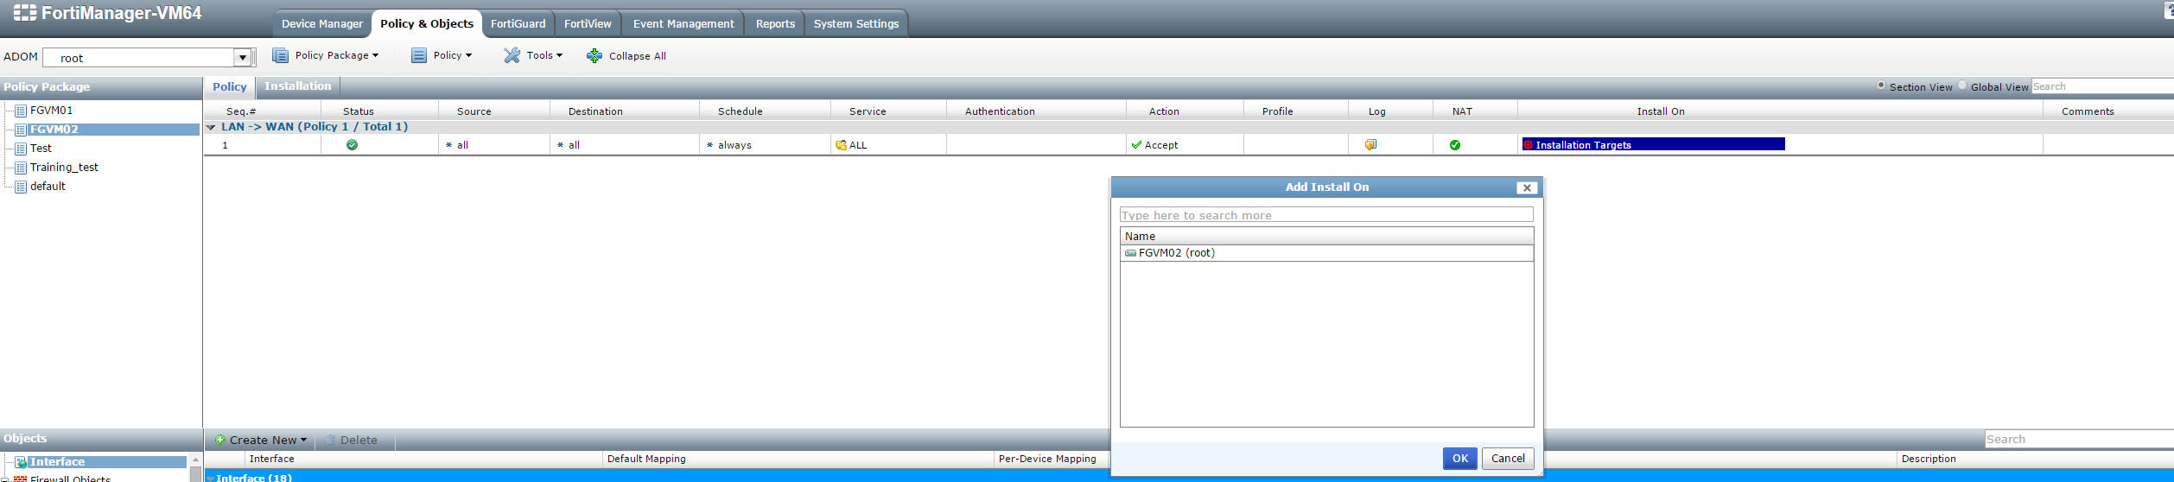Click the Seq.# column header

pos(241,111)
